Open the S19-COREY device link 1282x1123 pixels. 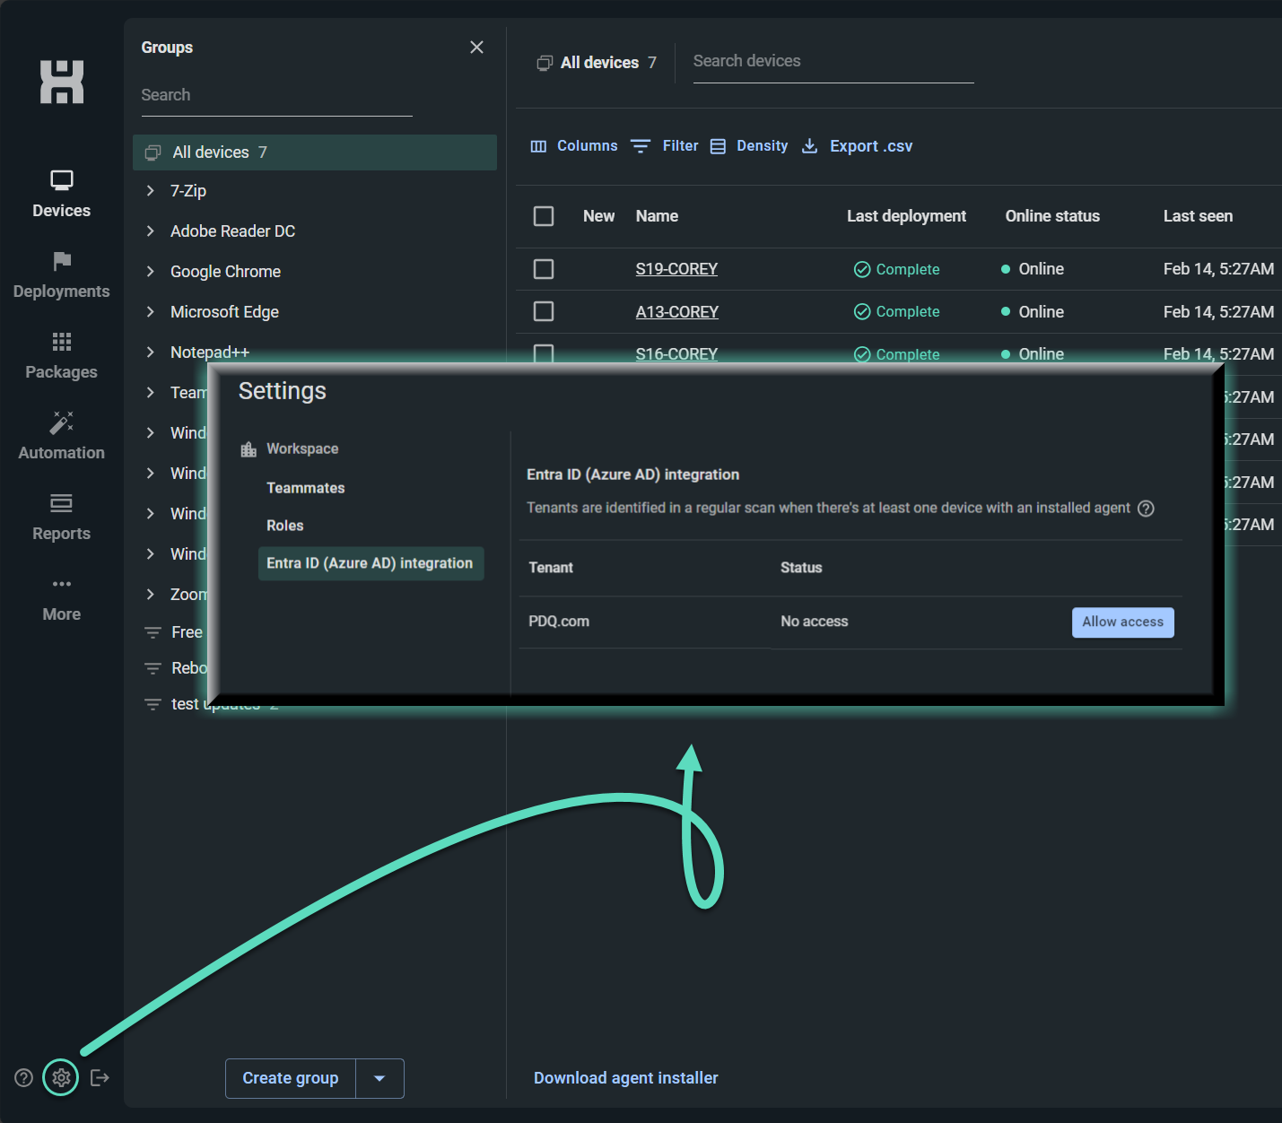(676, 269)
